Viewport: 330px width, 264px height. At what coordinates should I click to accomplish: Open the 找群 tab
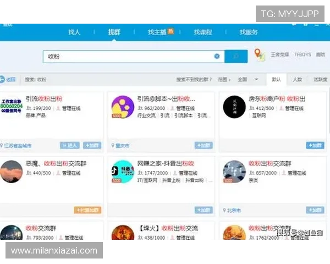(114, 32)
